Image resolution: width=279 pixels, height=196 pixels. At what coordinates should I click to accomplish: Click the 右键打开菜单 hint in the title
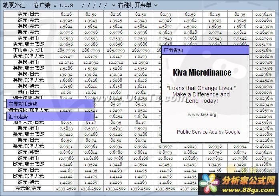134,5
